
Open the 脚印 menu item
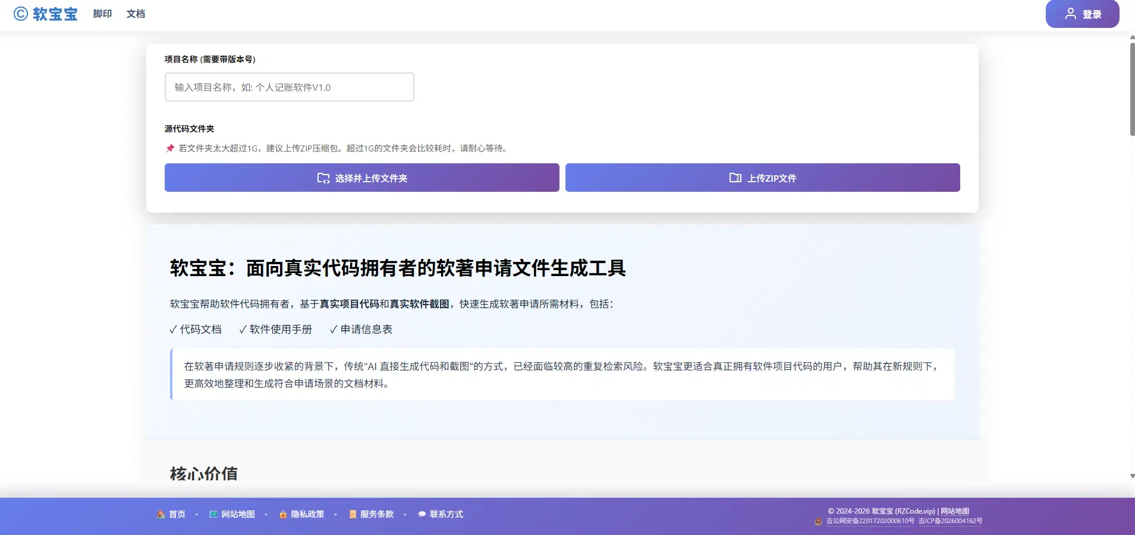(102, 14)
